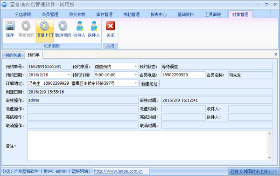Click the 会员电话 phone input field
The image size is (280, 176).
(x=183, y=75)
